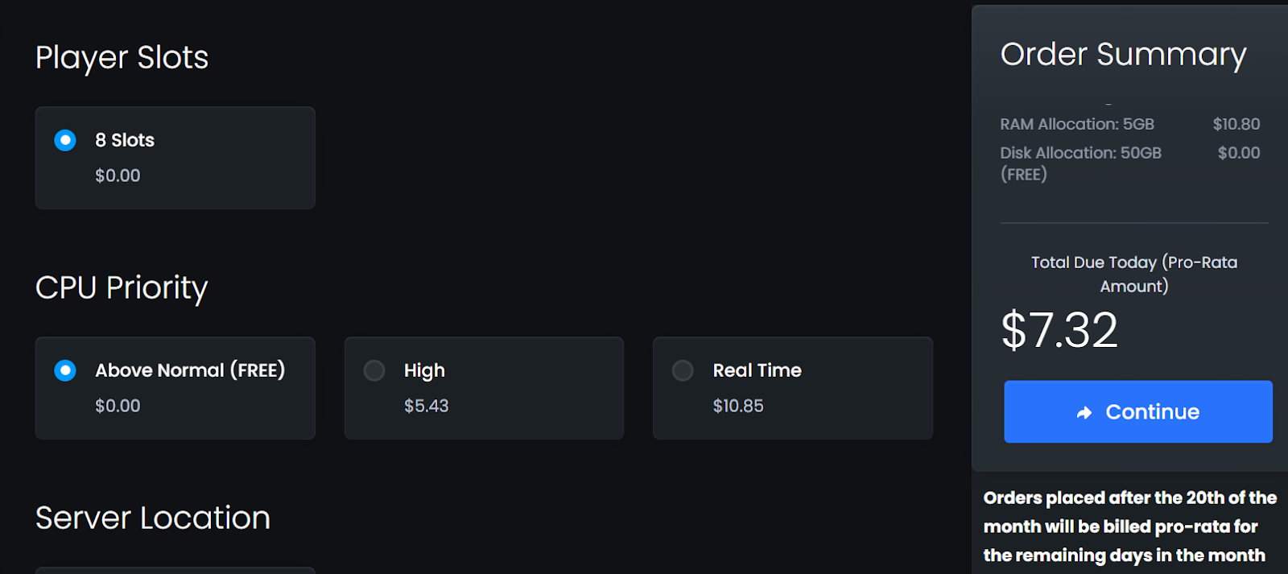Click the Real Time $10.85 price
This screenshot has width=1288, height=574.
pos(738,406)
